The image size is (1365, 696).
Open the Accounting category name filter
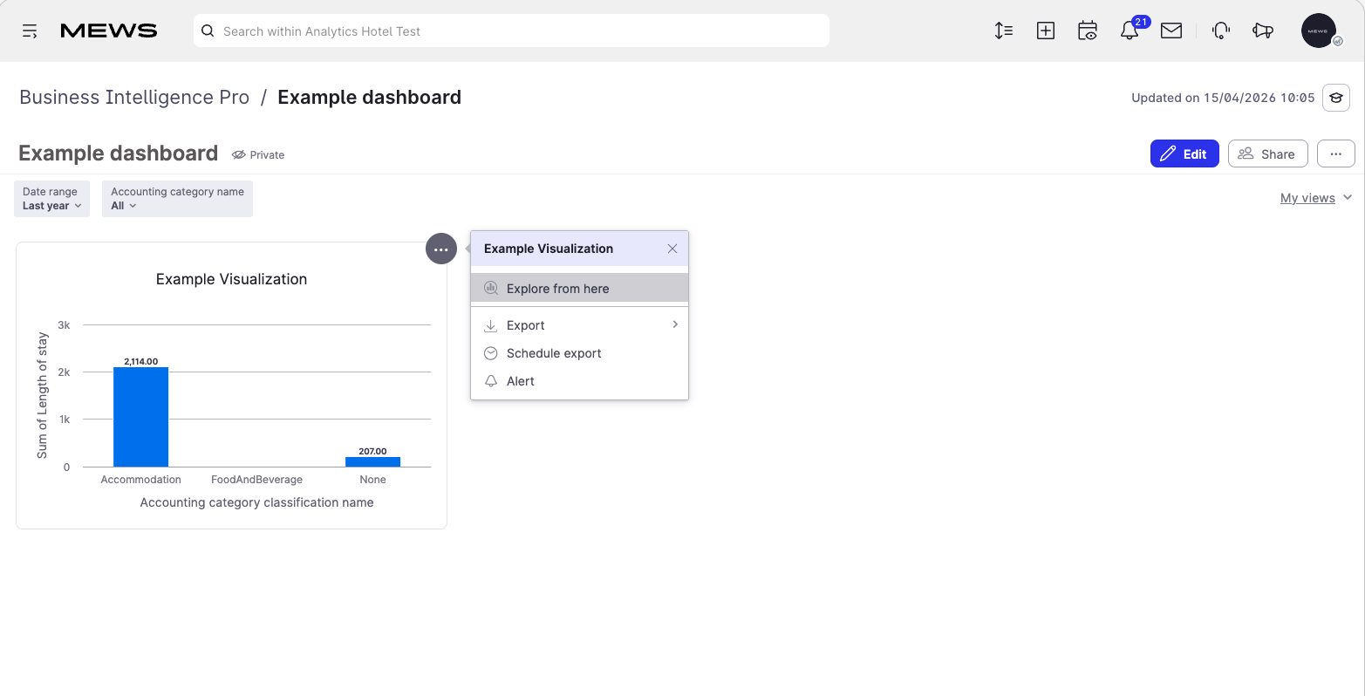pyautogui.click(x=177, y=199)
